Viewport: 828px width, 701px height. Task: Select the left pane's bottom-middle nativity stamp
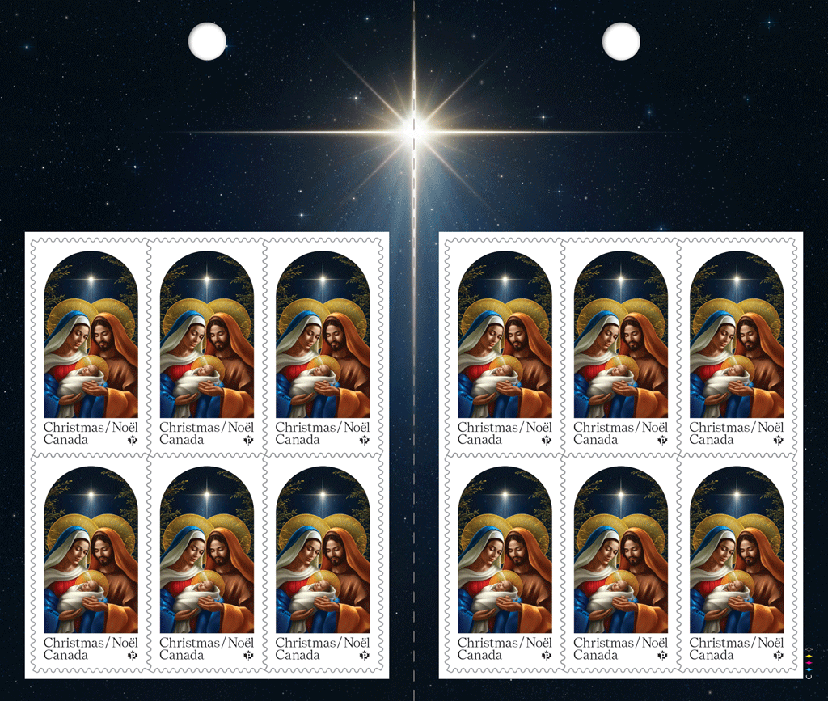206,564
